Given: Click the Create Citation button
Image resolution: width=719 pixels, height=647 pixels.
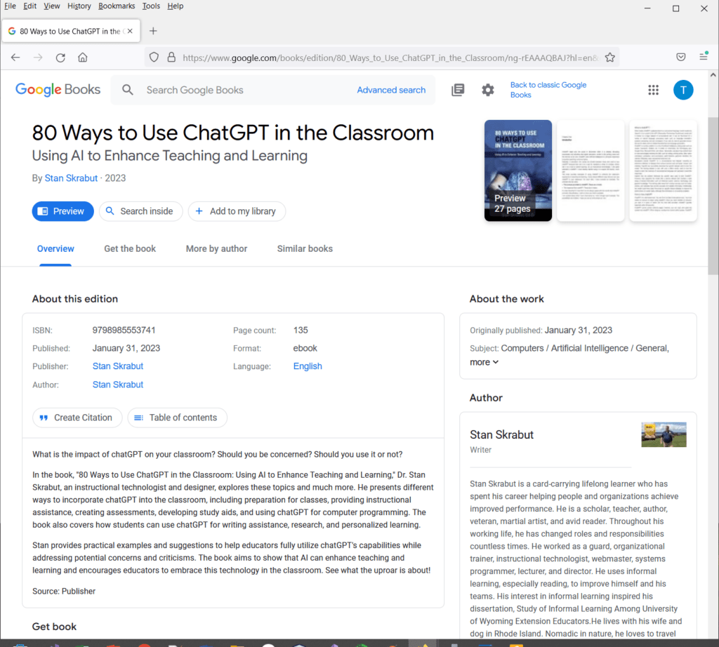Looking at the screenshot, I should (77, 418).
